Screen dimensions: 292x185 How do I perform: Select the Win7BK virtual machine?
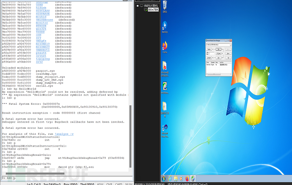click(x=153, y=9)
